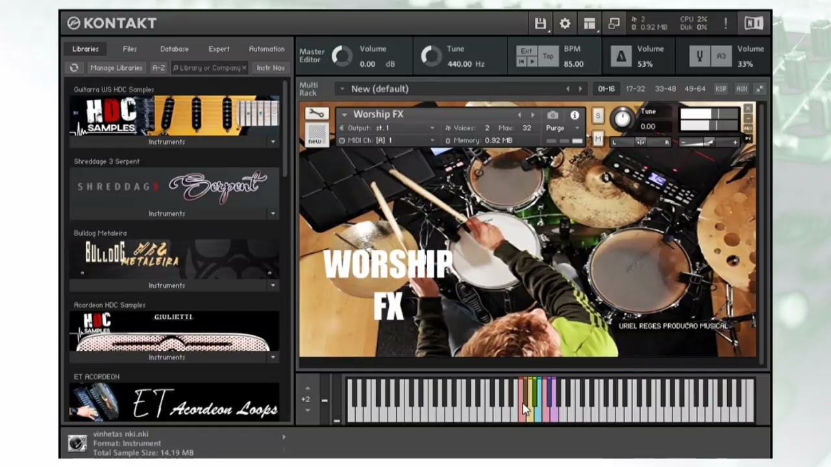This screenshot has height=467, width=831.
Task: Go to next multi in Multi Rack
Action: [x=580, y=89]
